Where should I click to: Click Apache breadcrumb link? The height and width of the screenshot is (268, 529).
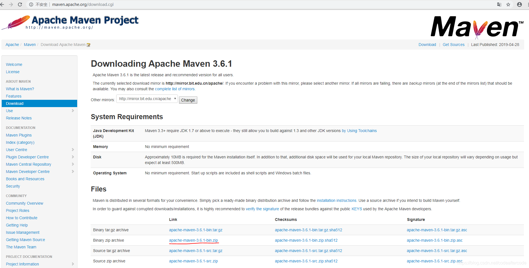pos(12,45)
